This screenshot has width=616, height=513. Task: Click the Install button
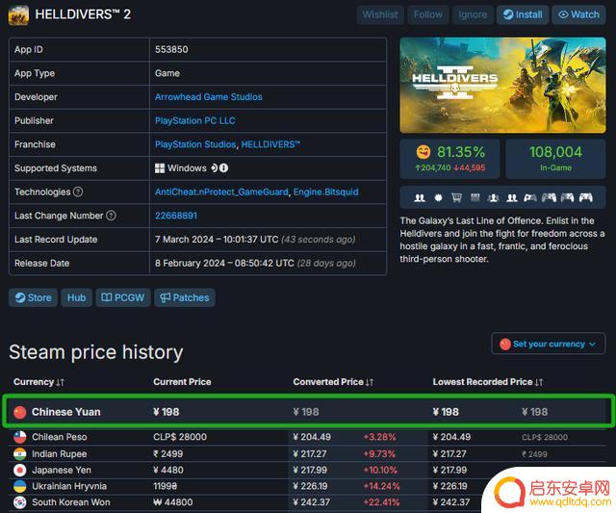pyautogui.click(x=523, y=15)
